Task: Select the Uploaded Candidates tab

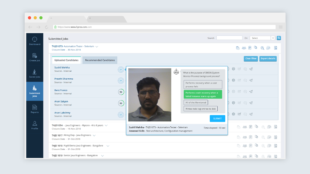Action: tap(66, 60)
